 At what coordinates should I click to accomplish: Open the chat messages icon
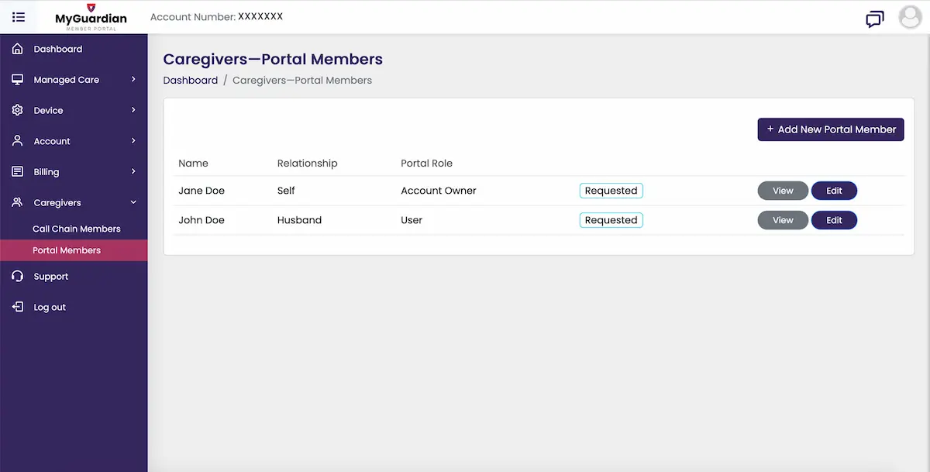tap(875, 19)
